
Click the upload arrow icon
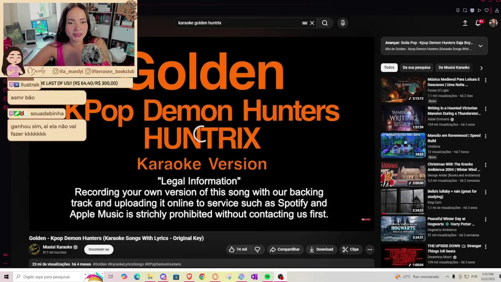[x=465, y=23]
